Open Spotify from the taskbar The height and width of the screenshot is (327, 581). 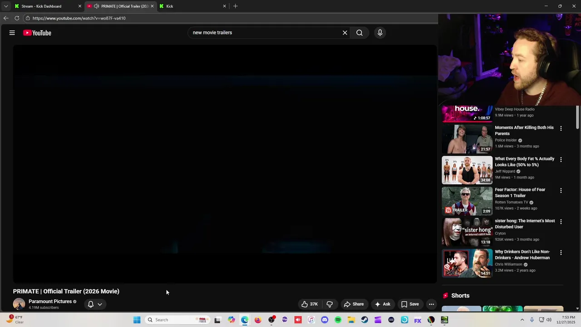point(338,320)
